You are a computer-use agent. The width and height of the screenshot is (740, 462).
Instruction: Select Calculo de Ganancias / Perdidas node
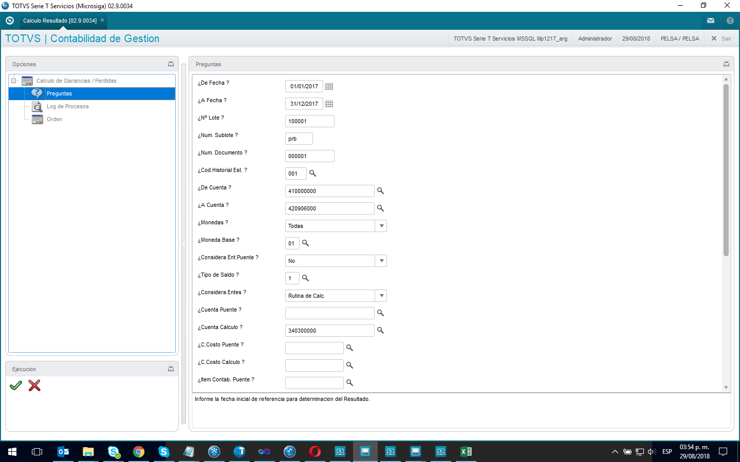(77, 81)
